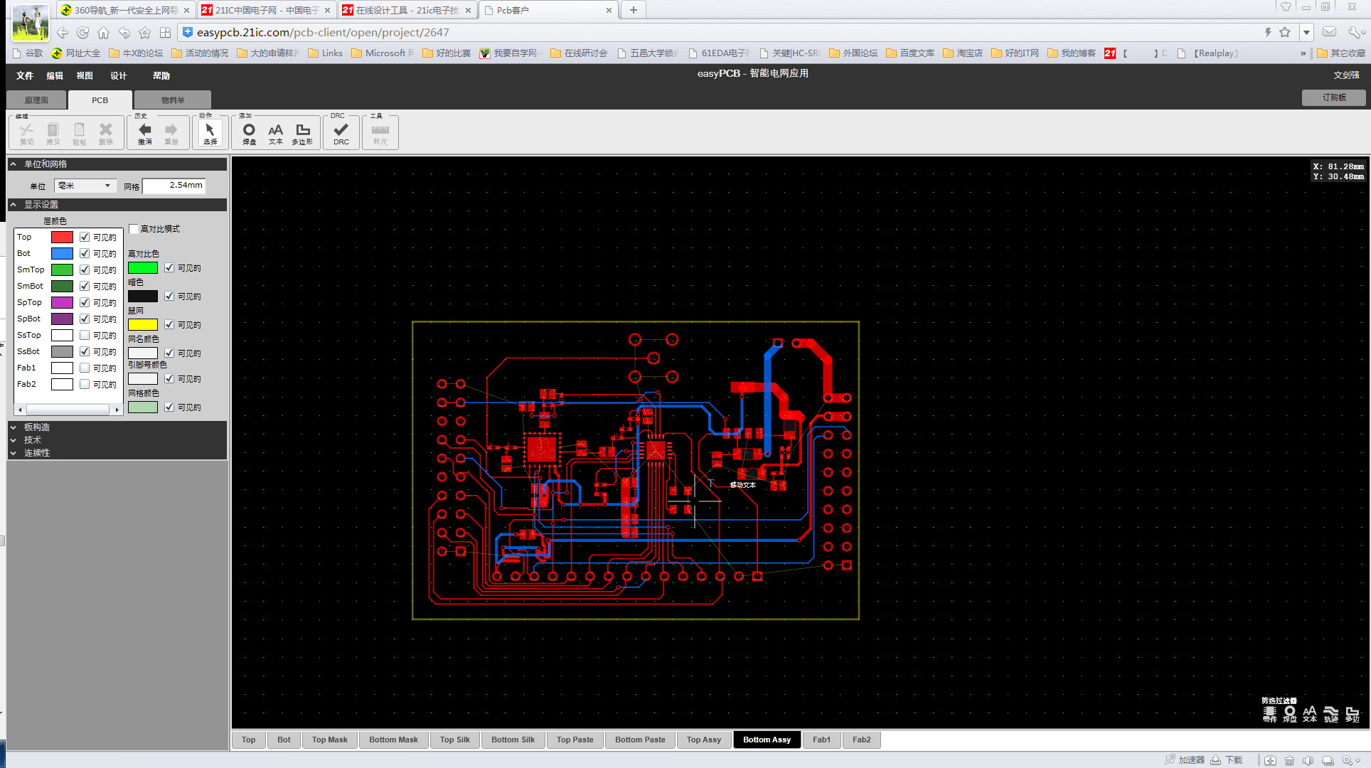Open the 帮助 menu
1371x768 pixels.
(x=161, y=75)
